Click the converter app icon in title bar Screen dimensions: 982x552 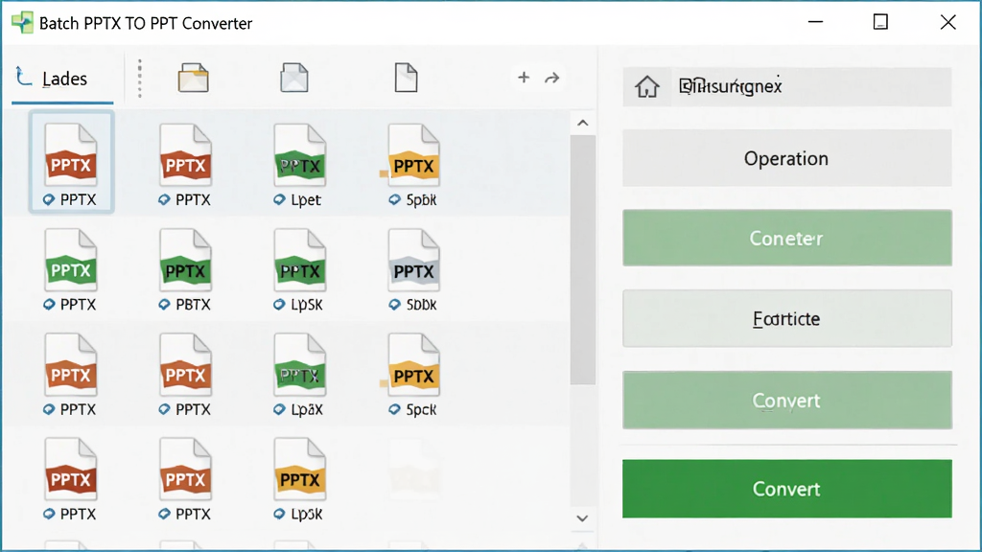coord(23,23)
